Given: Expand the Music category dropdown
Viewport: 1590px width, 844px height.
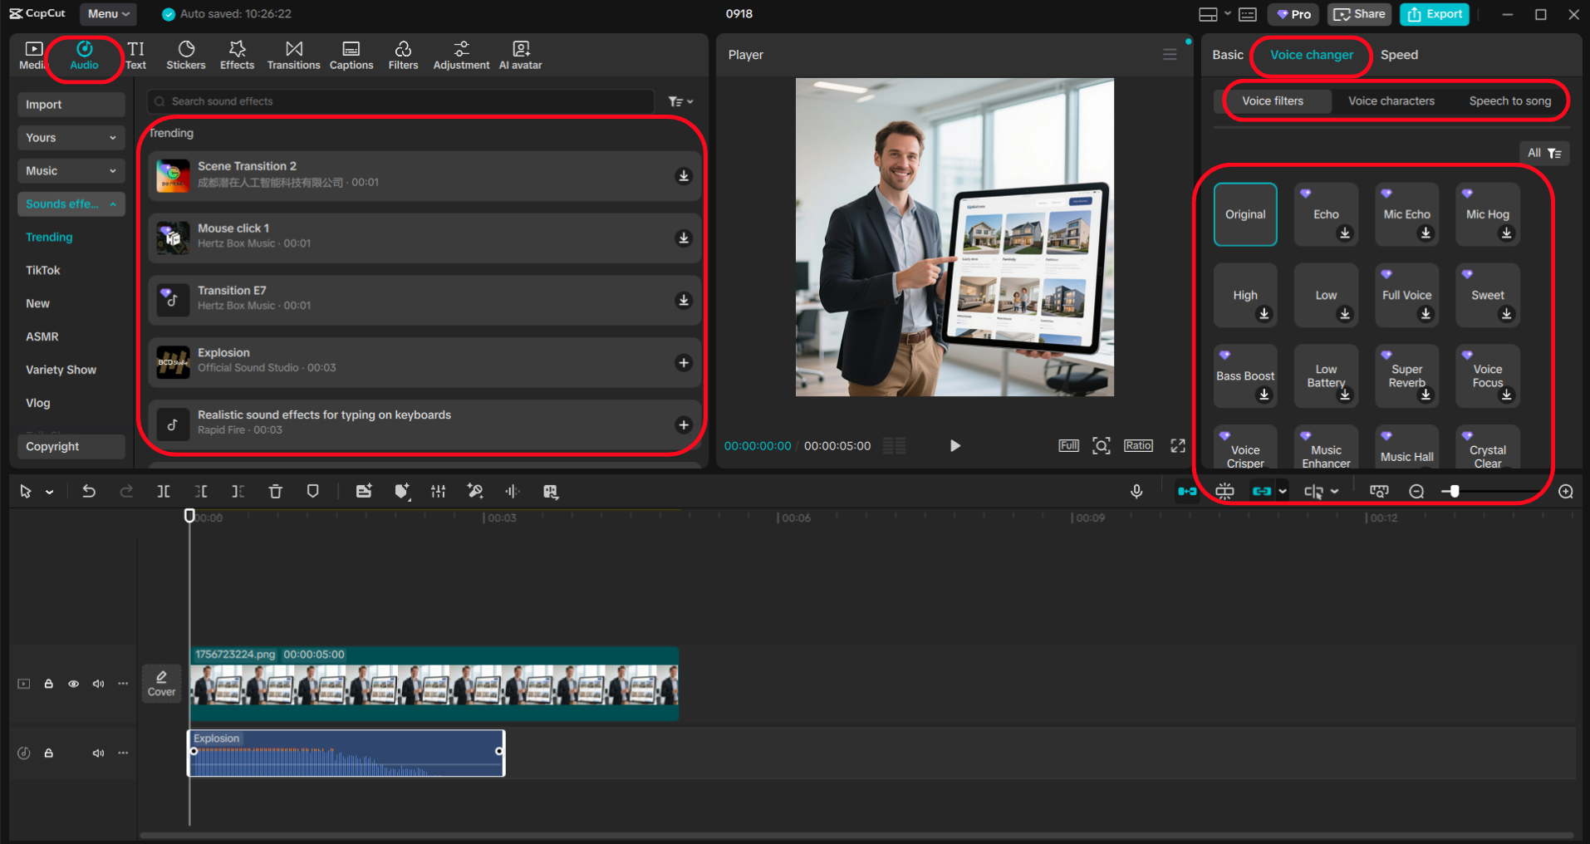Looking at the screenshot, I should click(71, 171).
